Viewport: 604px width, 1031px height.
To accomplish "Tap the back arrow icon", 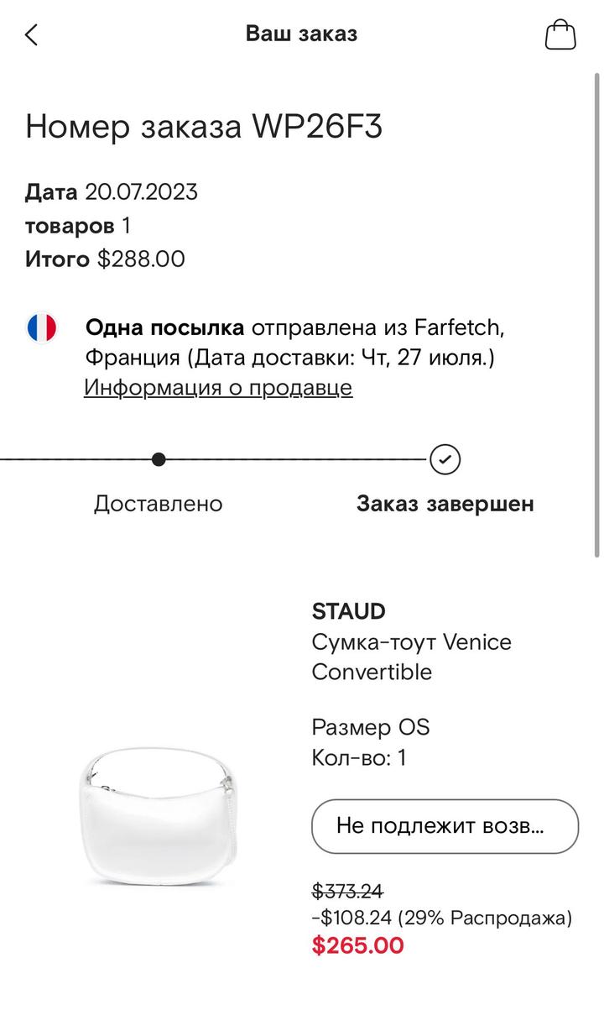I will (32, 34).
